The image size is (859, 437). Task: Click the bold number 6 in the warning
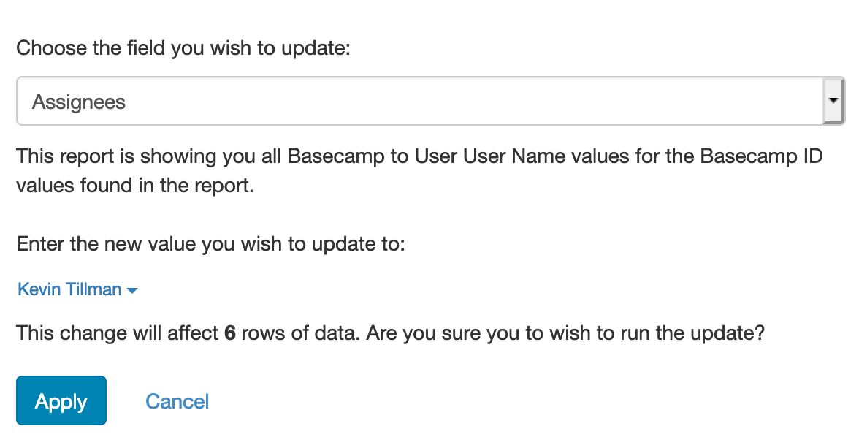(230, 334)
